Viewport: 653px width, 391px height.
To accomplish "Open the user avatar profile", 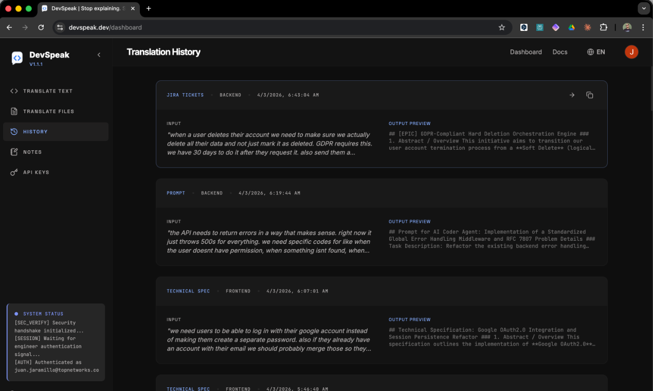I will (631, 51).
